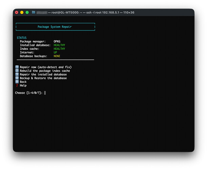Click the blinking cursor at Choose prompt
The image size is (207, 169).
tap(45, 93)
